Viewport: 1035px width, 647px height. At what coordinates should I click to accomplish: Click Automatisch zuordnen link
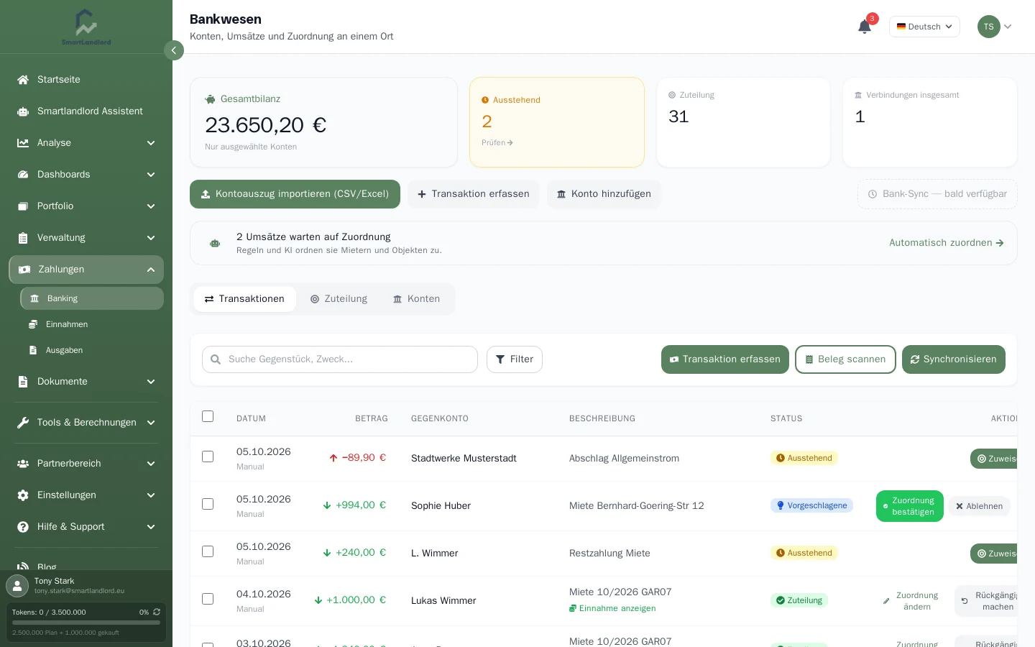(946, 243)
